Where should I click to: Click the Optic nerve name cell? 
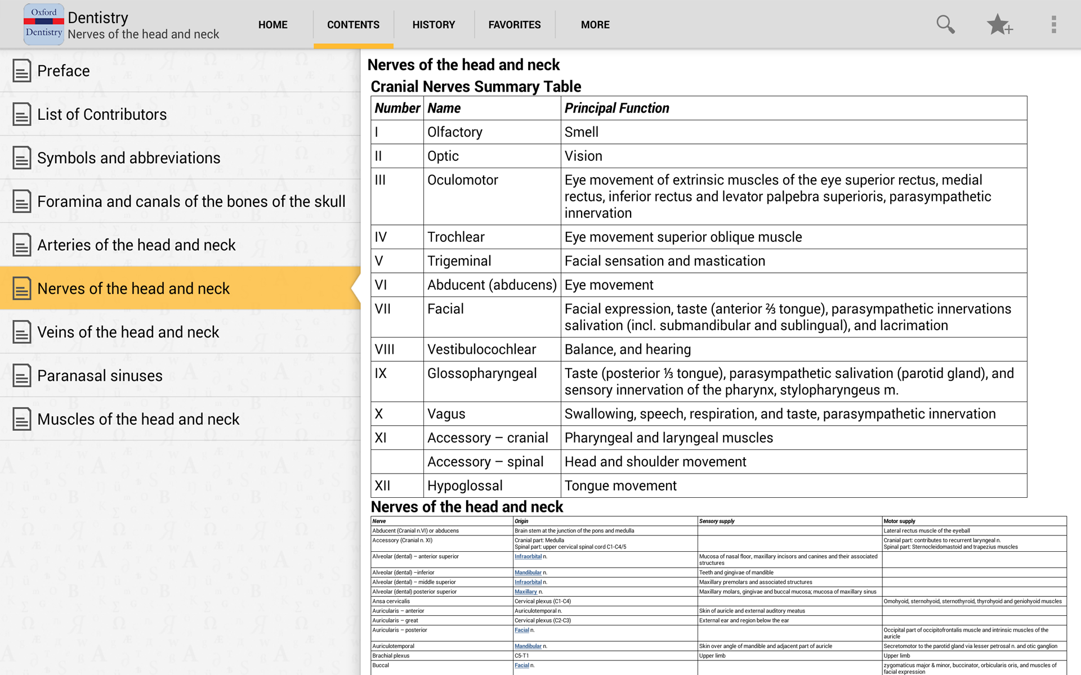(x=492, y=156)
